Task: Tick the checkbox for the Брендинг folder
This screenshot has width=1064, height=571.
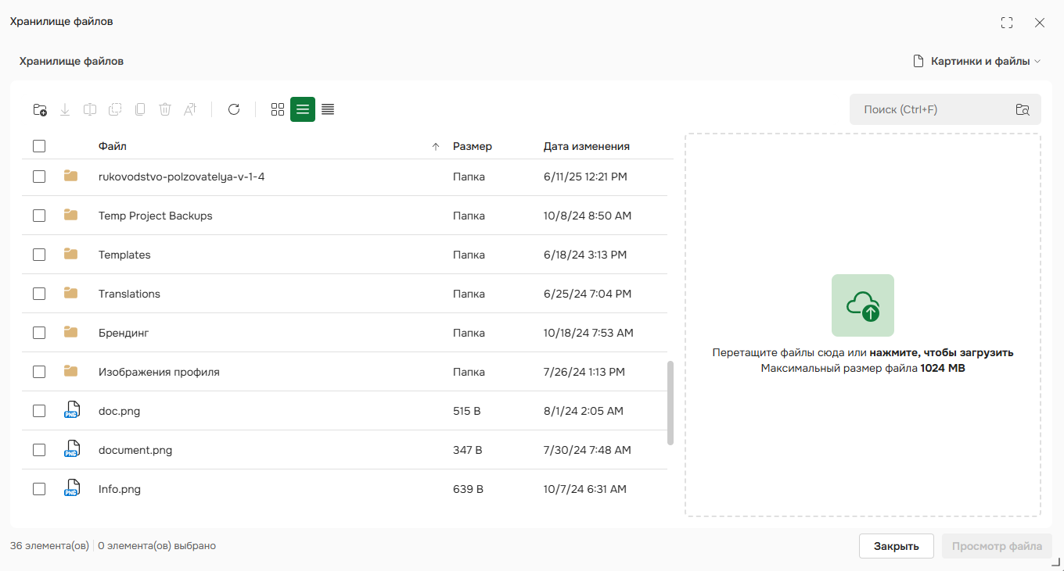Action: (39, 333)
